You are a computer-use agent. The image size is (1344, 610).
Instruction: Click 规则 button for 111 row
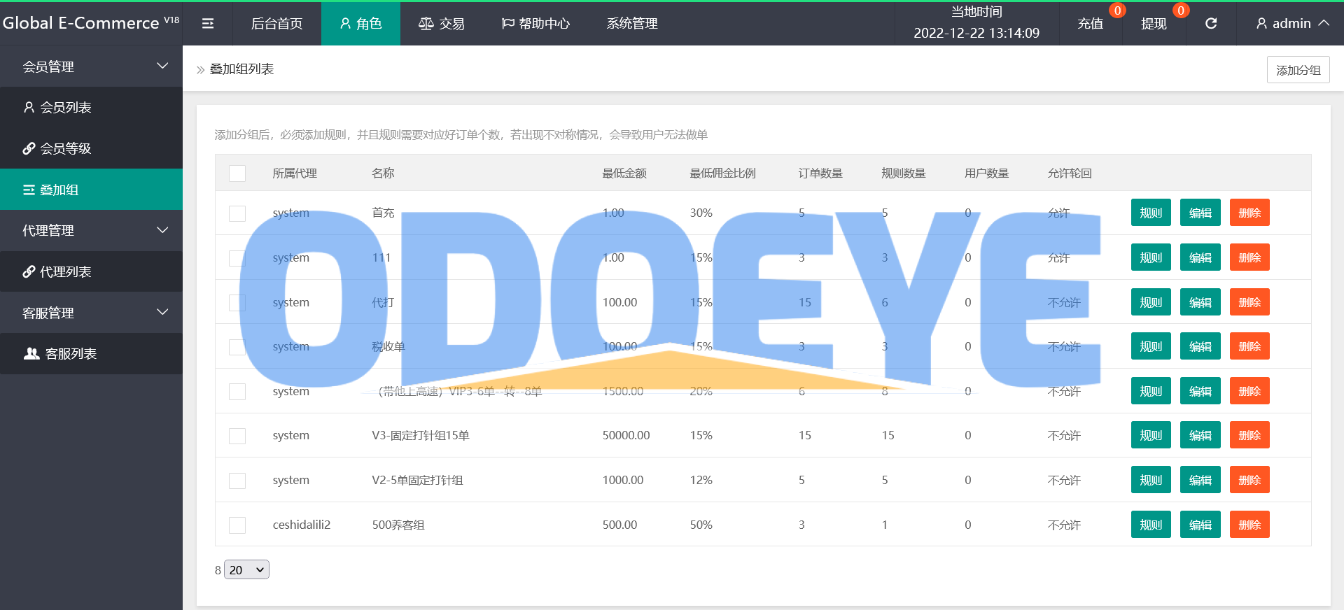click(x=1151, y=257)
